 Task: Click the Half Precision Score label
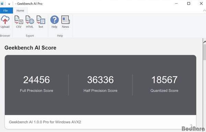(101, 91)
